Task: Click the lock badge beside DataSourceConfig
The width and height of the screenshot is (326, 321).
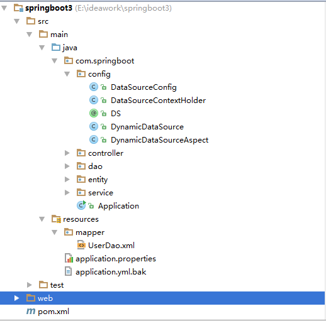Action: tap(104, 87)
